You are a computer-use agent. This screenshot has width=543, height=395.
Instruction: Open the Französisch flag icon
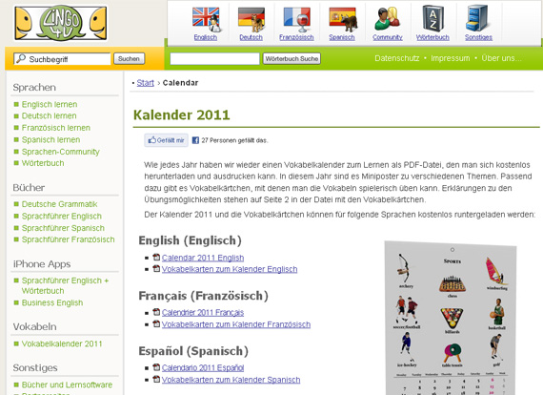pos(297,20)
